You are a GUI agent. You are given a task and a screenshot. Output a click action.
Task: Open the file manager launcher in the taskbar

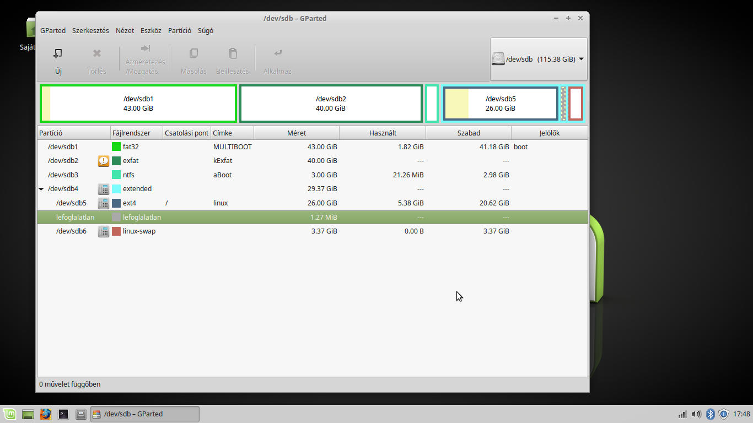tap(81, 414)
